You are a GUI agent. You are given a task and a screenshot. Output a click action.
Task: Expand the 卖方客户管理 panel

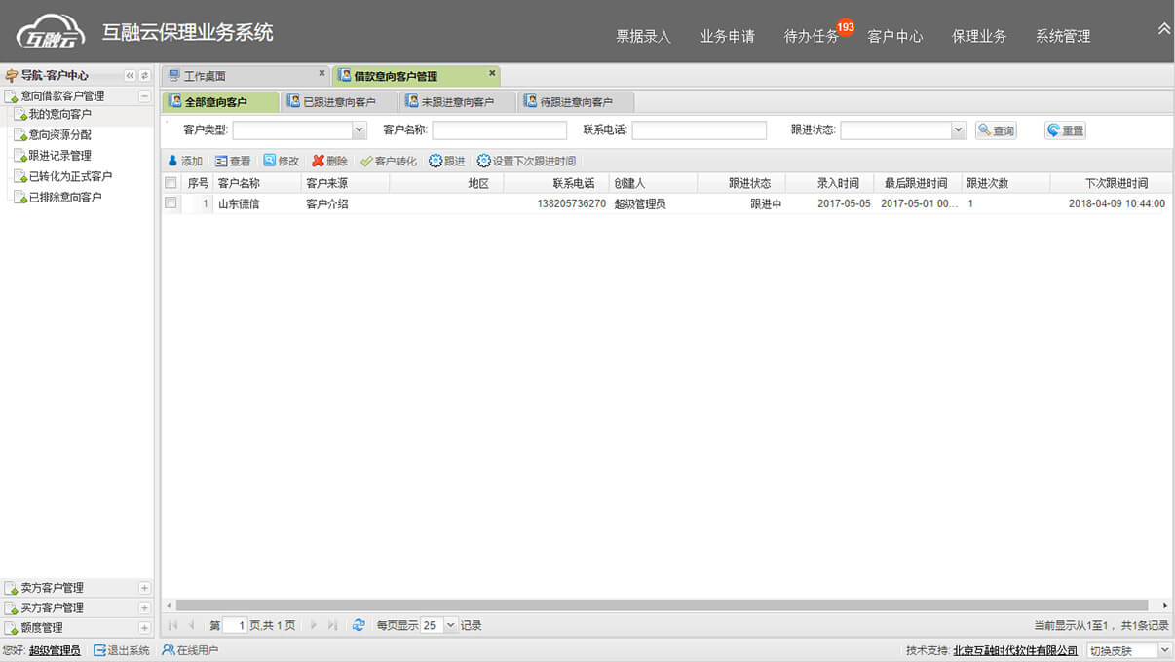coord(144,588)
